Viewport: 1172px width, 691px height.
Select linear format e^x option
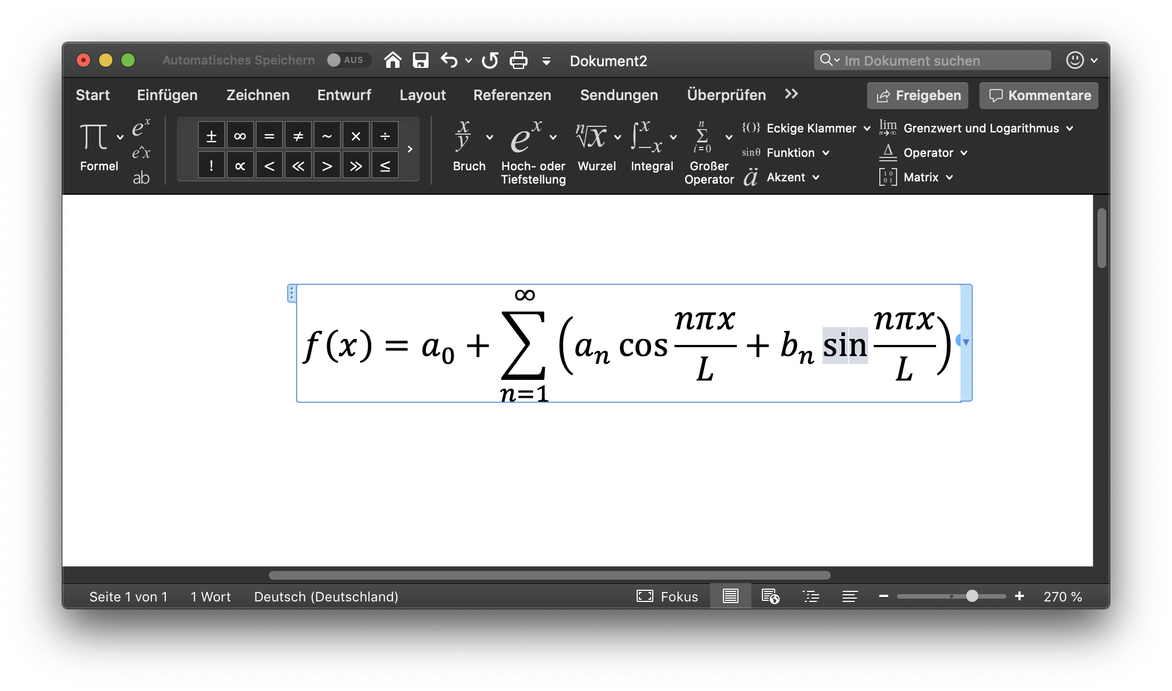(141, 153)
